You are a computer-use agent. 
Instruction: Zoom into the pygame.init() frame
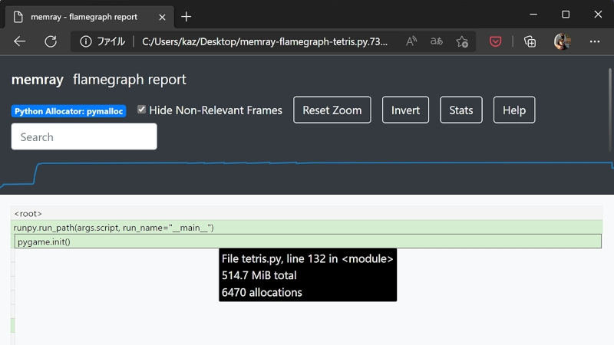tap(308, 242)
